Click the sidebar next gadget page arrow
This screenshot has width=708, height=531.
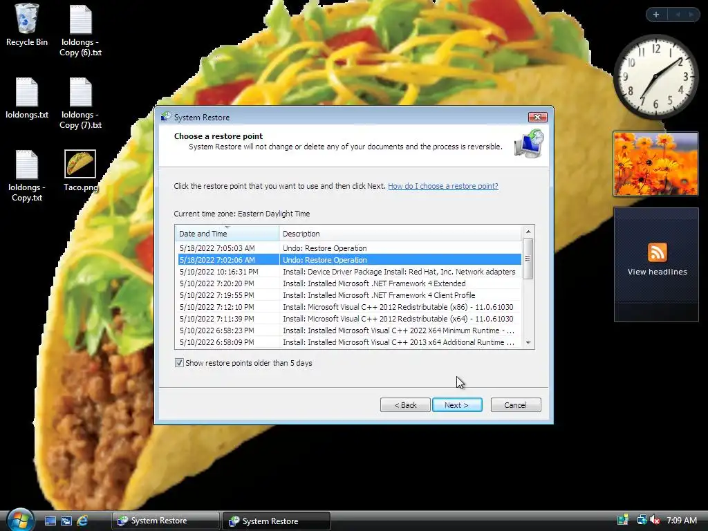[691, 15]
